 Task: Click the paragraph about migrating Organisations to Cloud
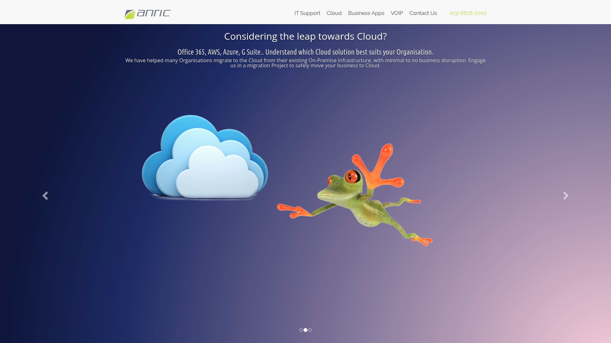click(305, 63)
